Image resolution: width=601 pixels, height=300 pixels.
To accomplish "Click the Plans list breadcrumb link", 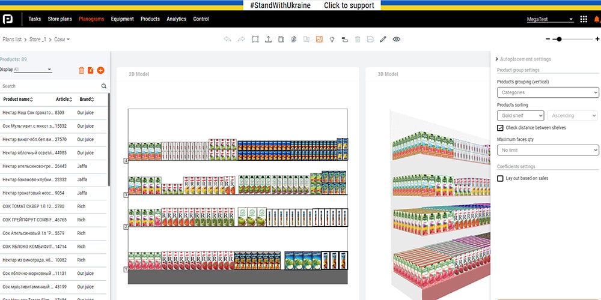I will coord(12,40).
